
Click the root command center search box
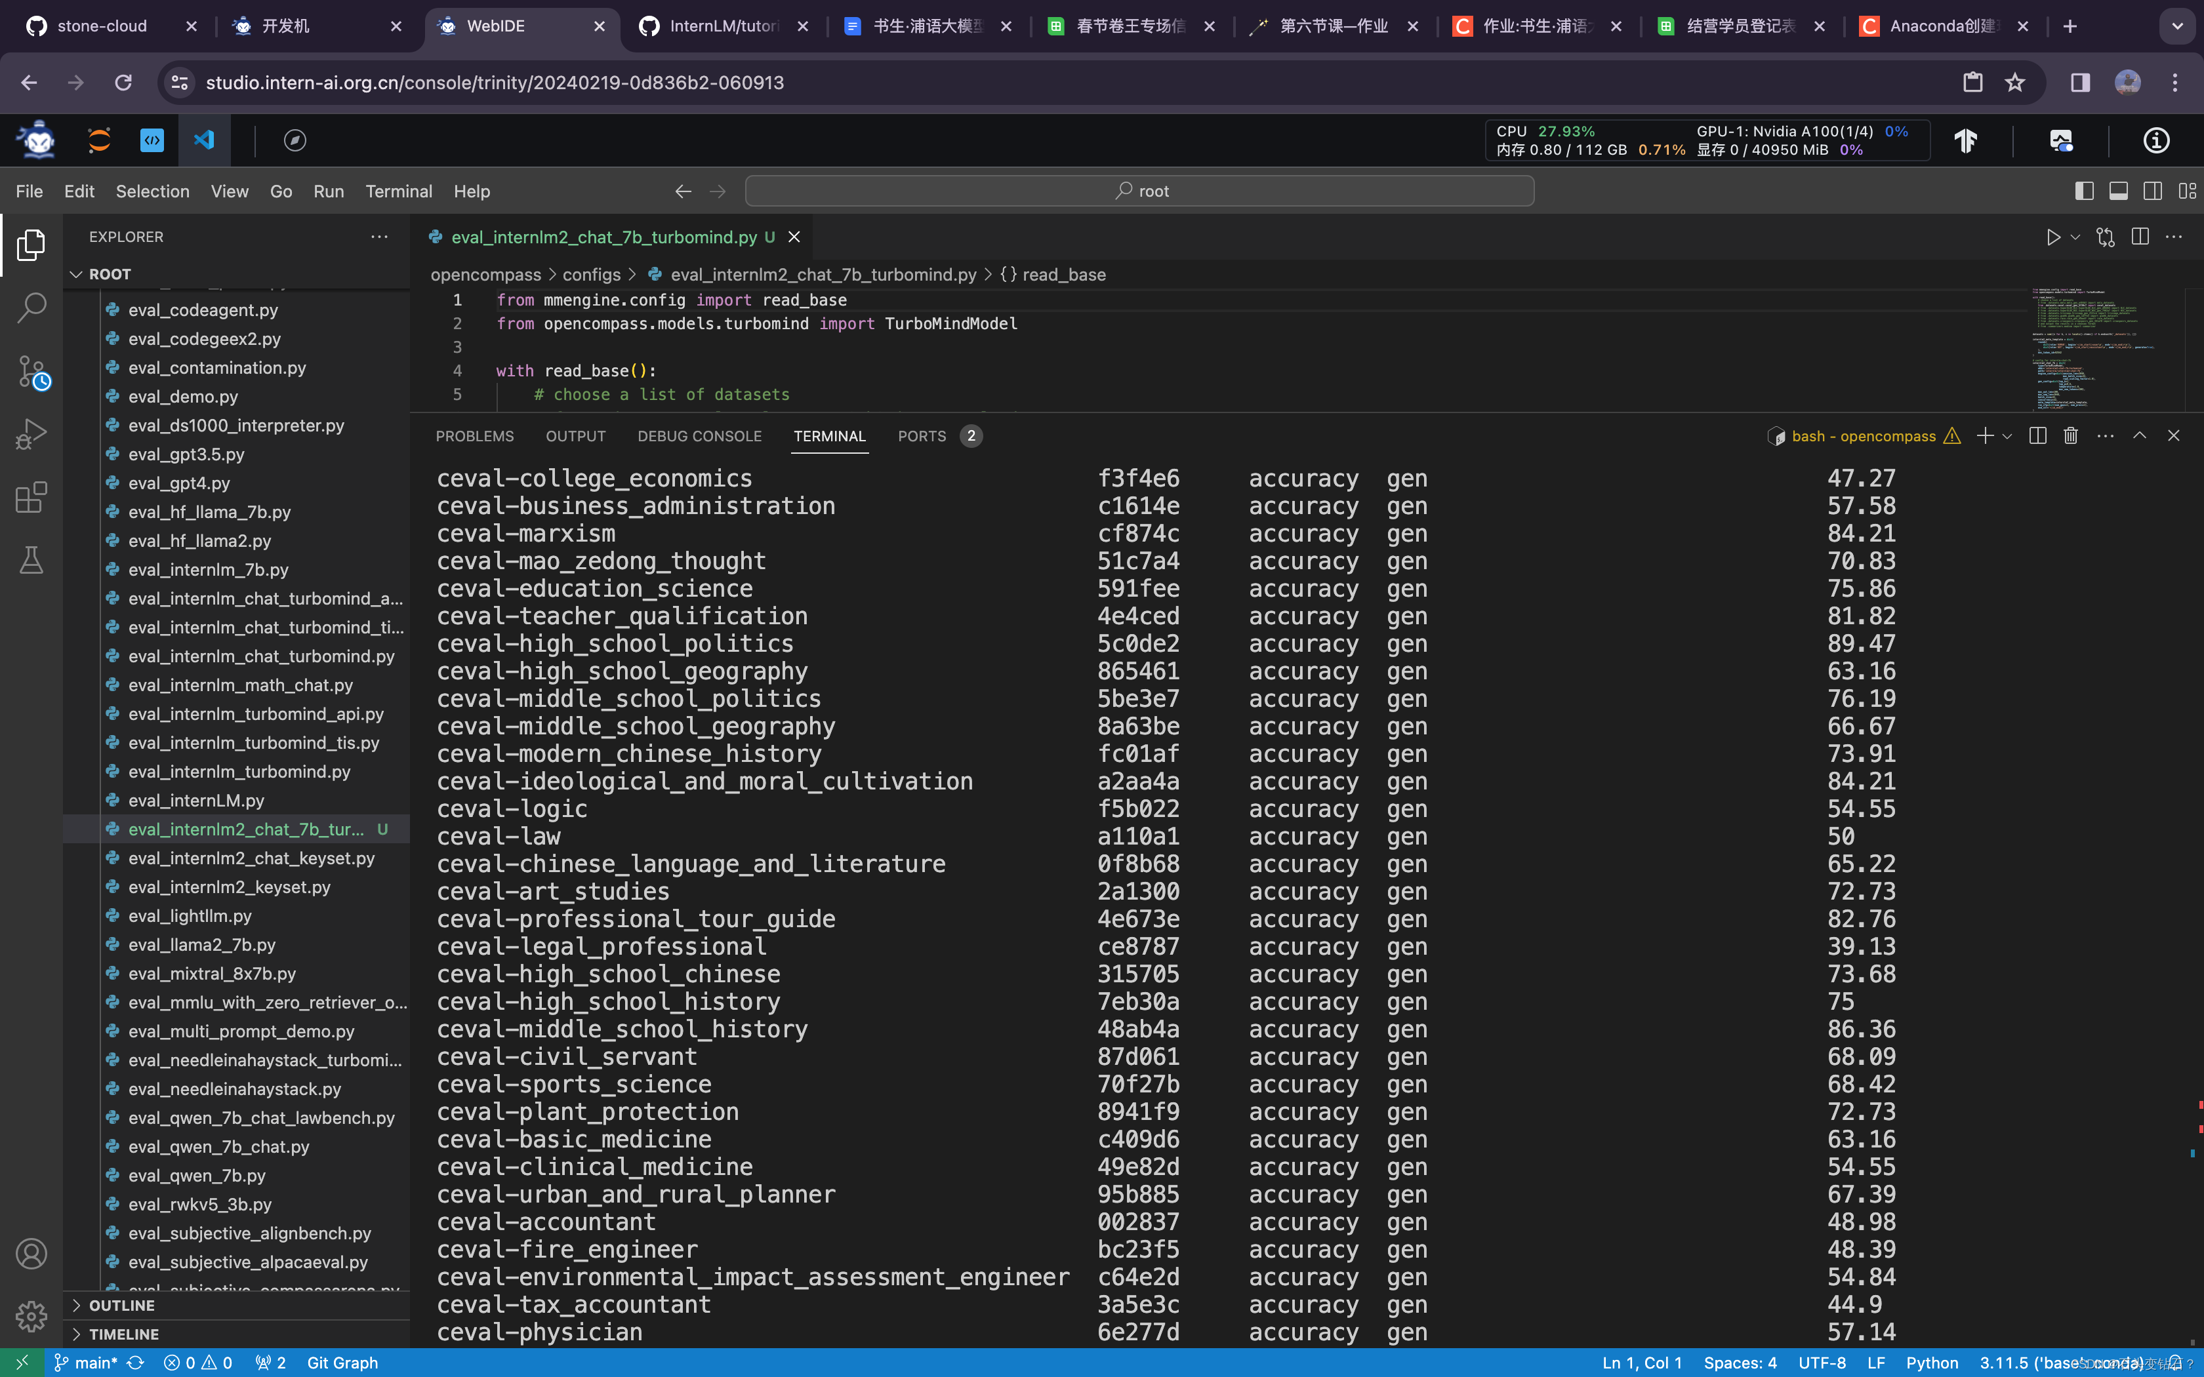coord(1139,190)
